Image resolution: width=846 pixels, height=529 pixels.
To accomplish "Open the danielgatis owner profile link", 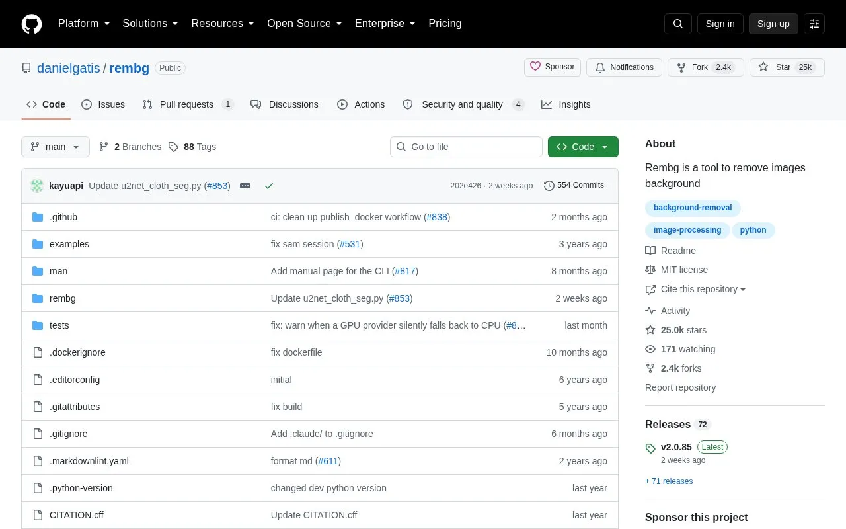I will [69, 68].
